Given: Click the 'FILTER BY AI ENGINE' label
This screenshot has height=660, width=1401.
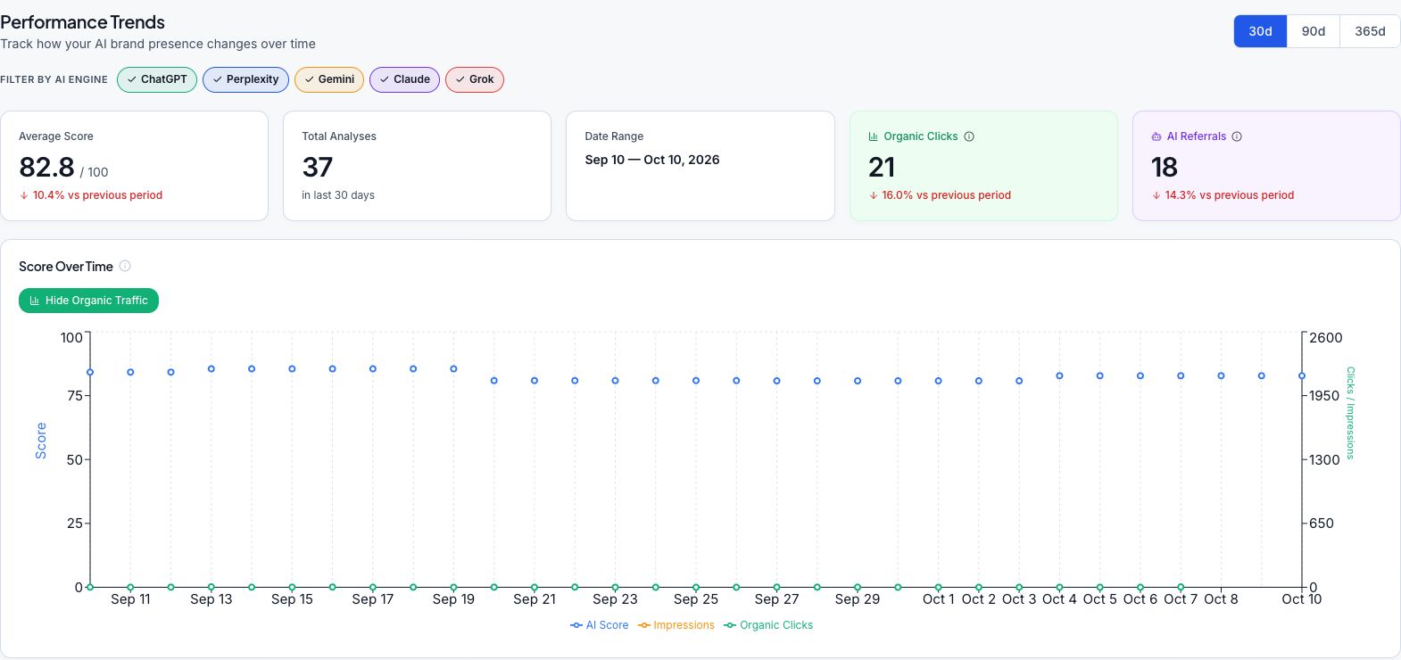Looking at the screenshot, I should [54, 79].
